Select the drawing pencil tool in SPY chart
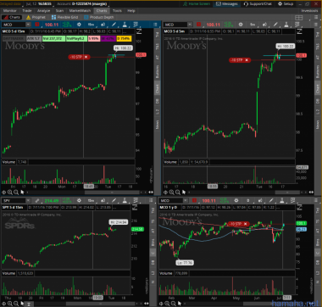Image resolution: width=322 pixels, height=307 pixels. (x=114, y=200)
